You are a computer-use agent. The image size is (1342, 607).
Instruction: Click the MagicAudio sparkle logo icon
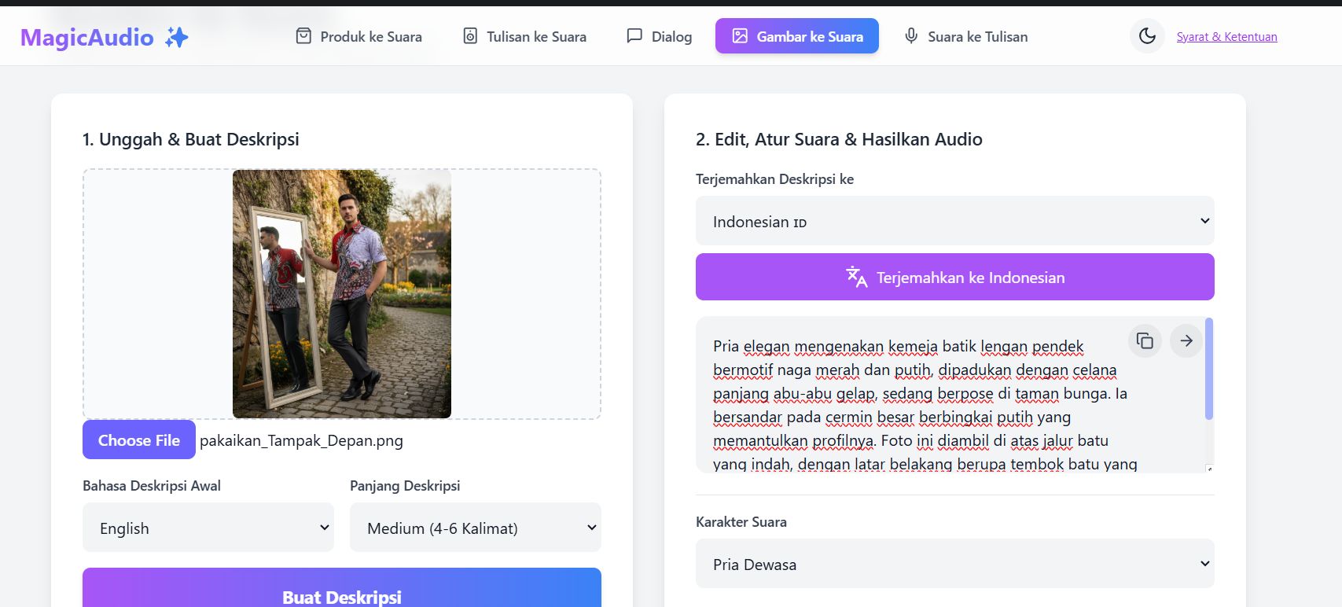pos(177,37)
